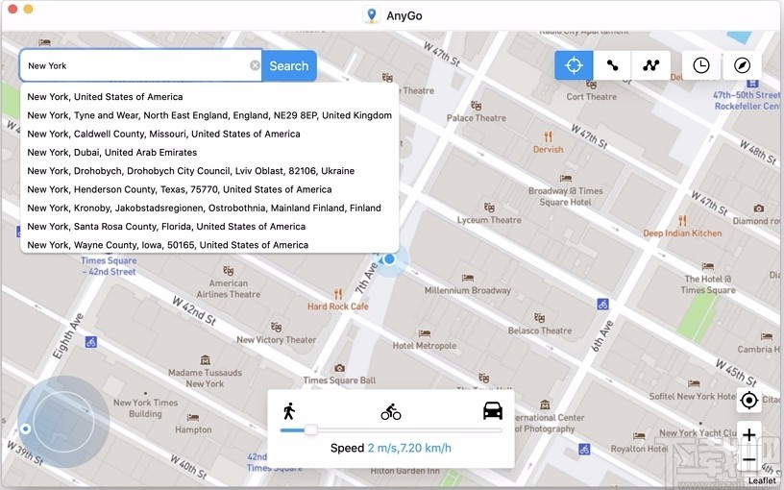The width and height of the screenshot is (784, 490).
Task: Select the cycling speed icon
Action: tap(391, 411)
